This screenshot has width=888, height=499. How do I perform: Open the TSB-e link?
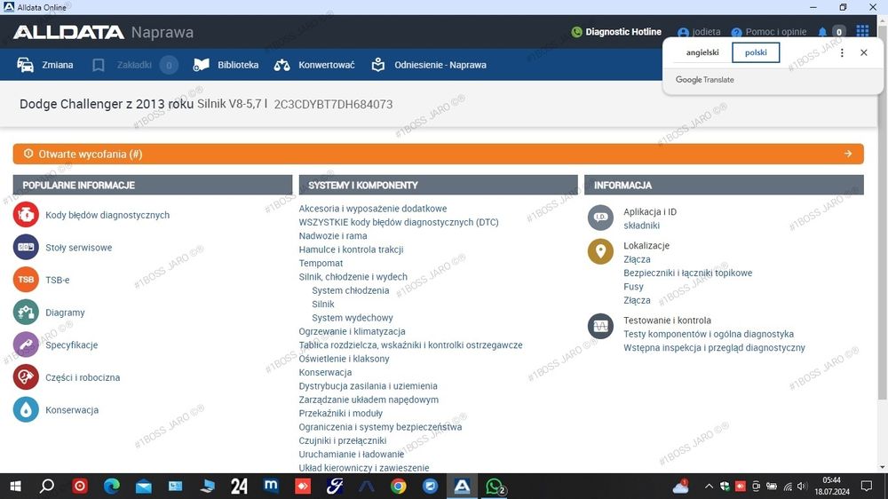tap(57, 280)
